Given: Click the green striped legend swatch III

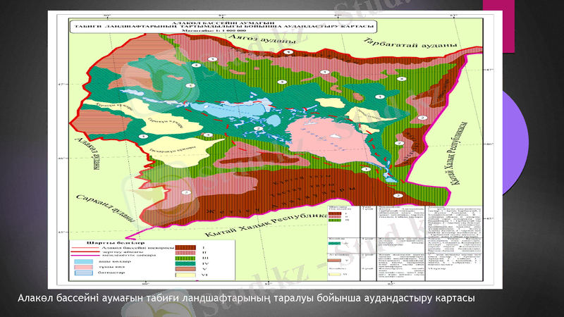Looking at the screenshot, I should pyautogui.click(x=185, y=259).
